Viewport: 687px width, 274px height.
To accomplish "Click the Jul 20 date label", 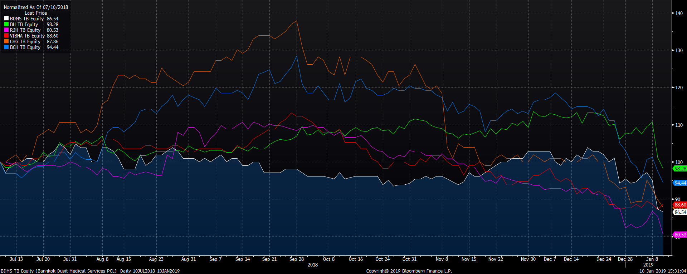I will point(43,259).
